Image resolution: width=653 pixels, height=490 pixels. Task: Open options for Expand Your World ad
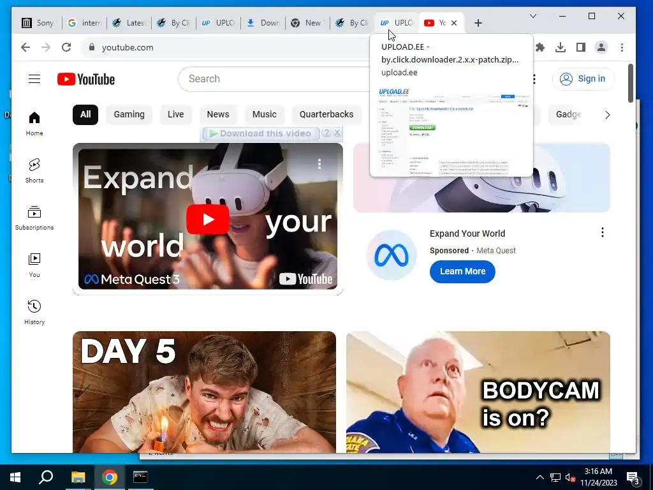(602, 232)
